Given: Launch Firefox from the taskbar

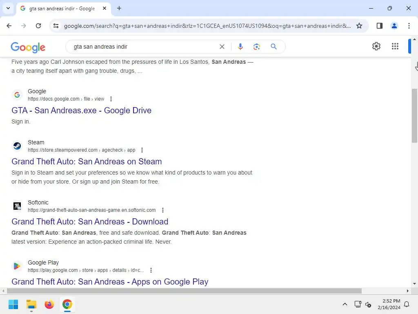Looking at the screenshot, I should 49,304.
